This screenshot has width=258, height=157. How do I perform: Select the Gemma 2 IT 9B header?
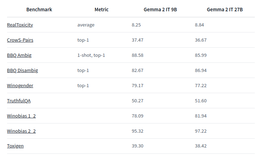pyautogui.click(x=160, y=10)
